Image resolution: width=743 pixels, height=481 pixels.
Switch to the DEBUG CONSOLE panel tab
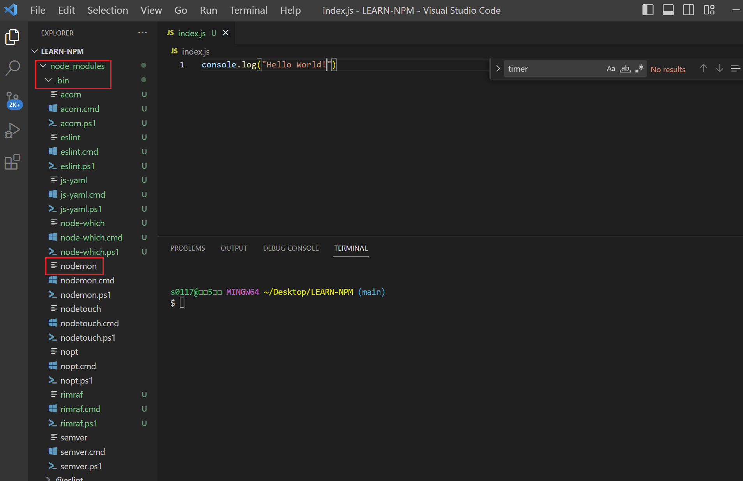pos(291,248)
